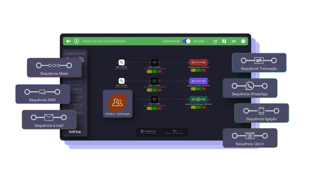Click the automation name field
Screen dimensions: 311x174
point(104,41)
